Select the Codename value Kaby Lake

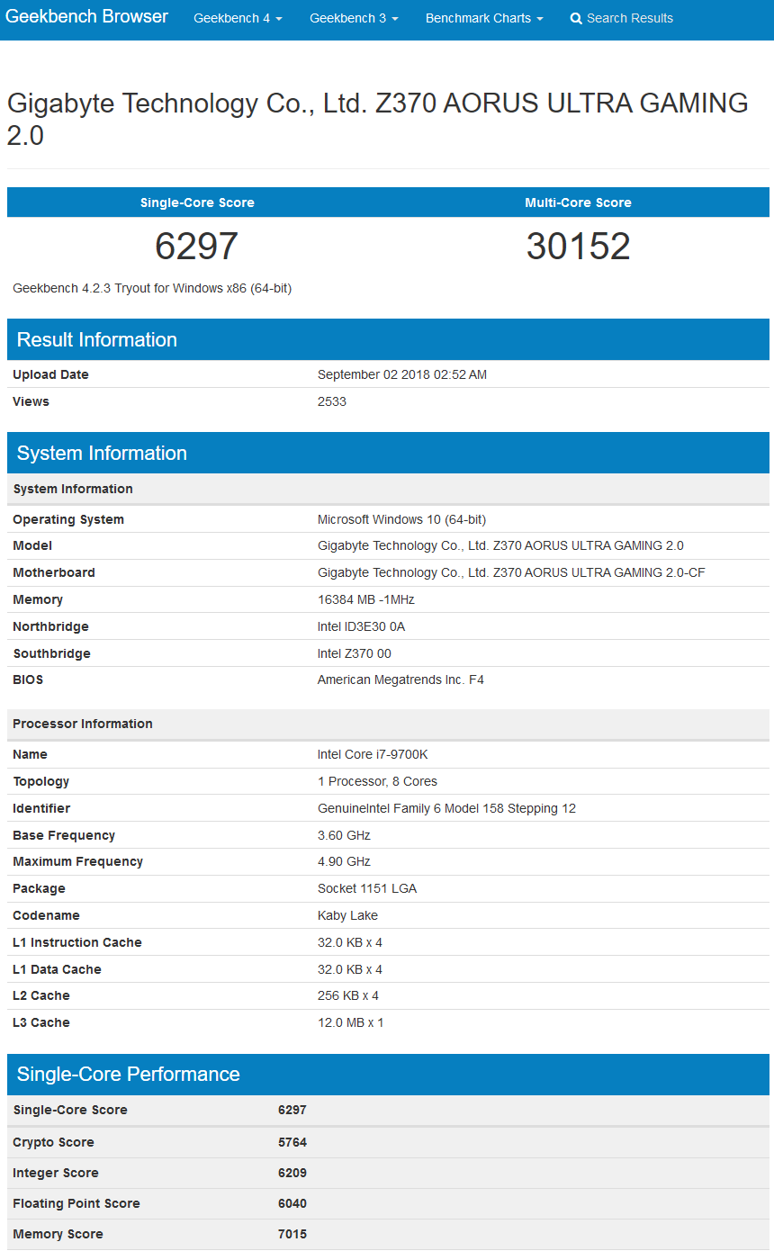348,915
